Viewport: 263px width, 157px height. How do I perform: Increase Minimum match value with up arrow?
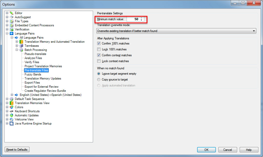click(141, 18)
